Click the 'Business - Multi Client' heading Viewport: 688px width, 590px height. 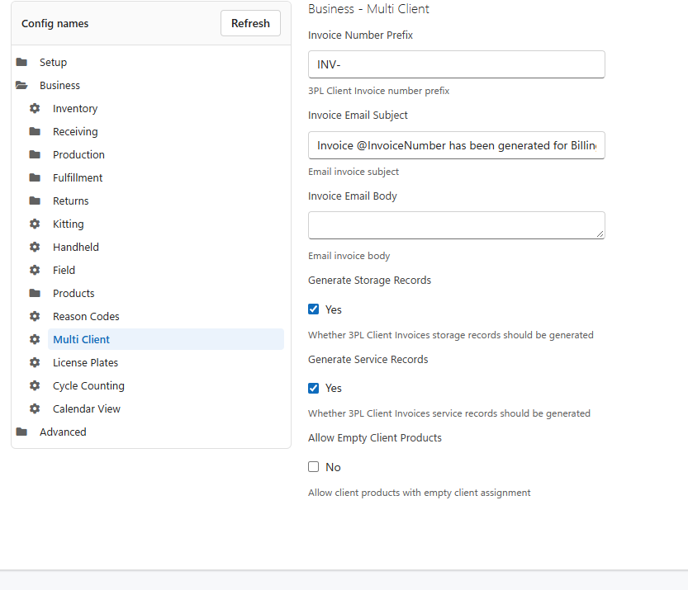[368, 9]
